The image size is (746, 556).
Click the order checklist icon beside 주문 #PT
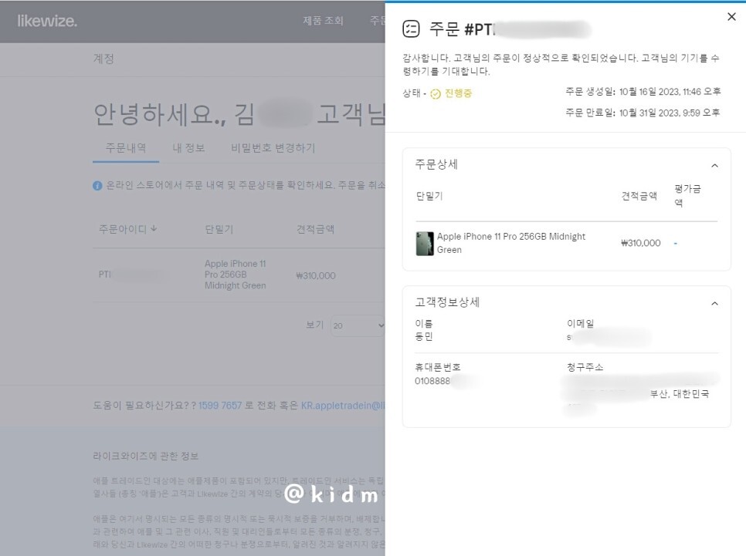coord(411,29)
